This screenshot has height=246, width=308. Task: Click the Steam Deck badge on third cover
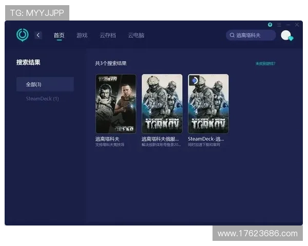tap(194, 80)
